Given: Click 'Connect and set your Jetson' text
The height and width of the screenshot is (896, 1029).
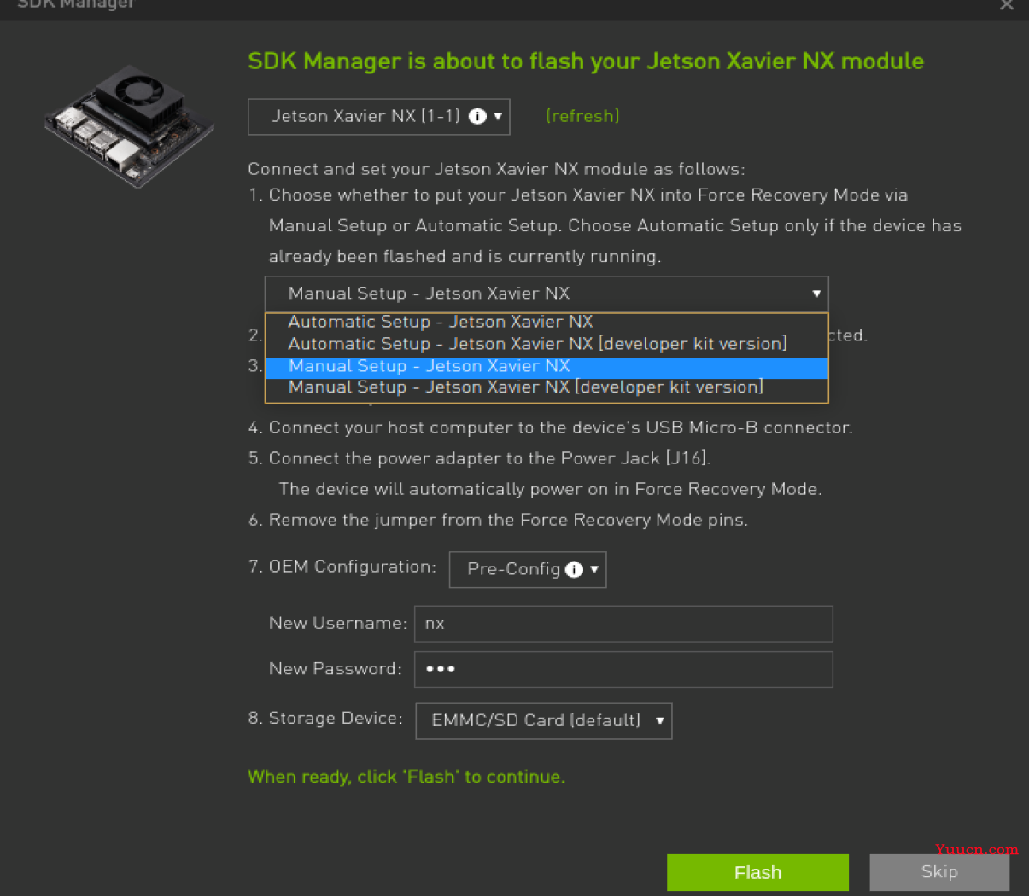Looking at the screenshot, I should pos(496,169).
